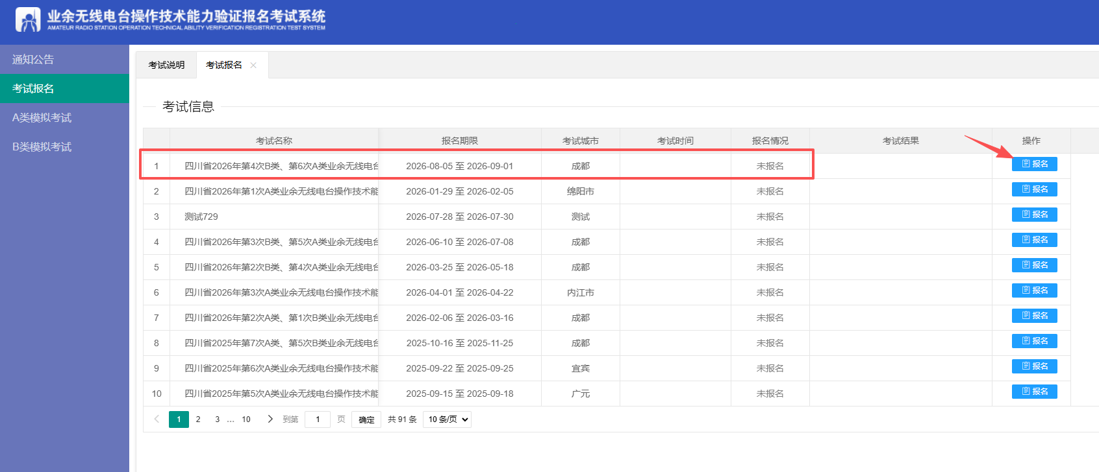This screenshot has height=472, width=1099.
Task: Click the 操作 column header
Action: [x=1031, y=141]
